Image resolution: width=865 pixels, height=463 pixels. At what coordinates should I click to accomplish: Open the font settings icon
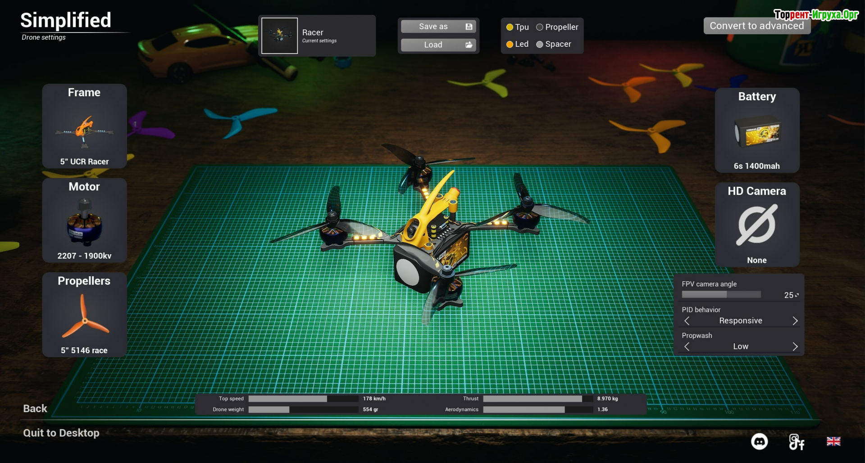[796, 442]
